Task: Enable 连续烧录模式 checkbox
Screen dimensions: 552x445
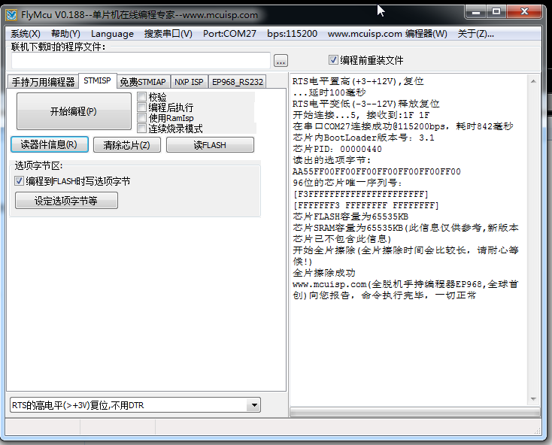Action: coord(142,129)
